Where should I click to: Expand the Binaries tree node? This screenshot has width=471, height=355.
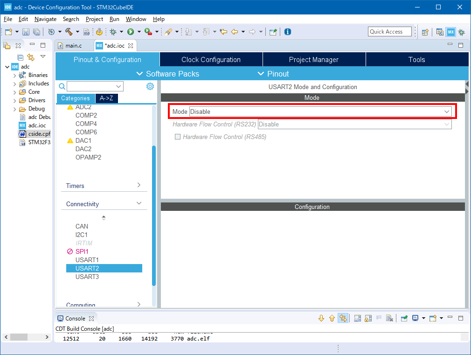tap(14, 76)
